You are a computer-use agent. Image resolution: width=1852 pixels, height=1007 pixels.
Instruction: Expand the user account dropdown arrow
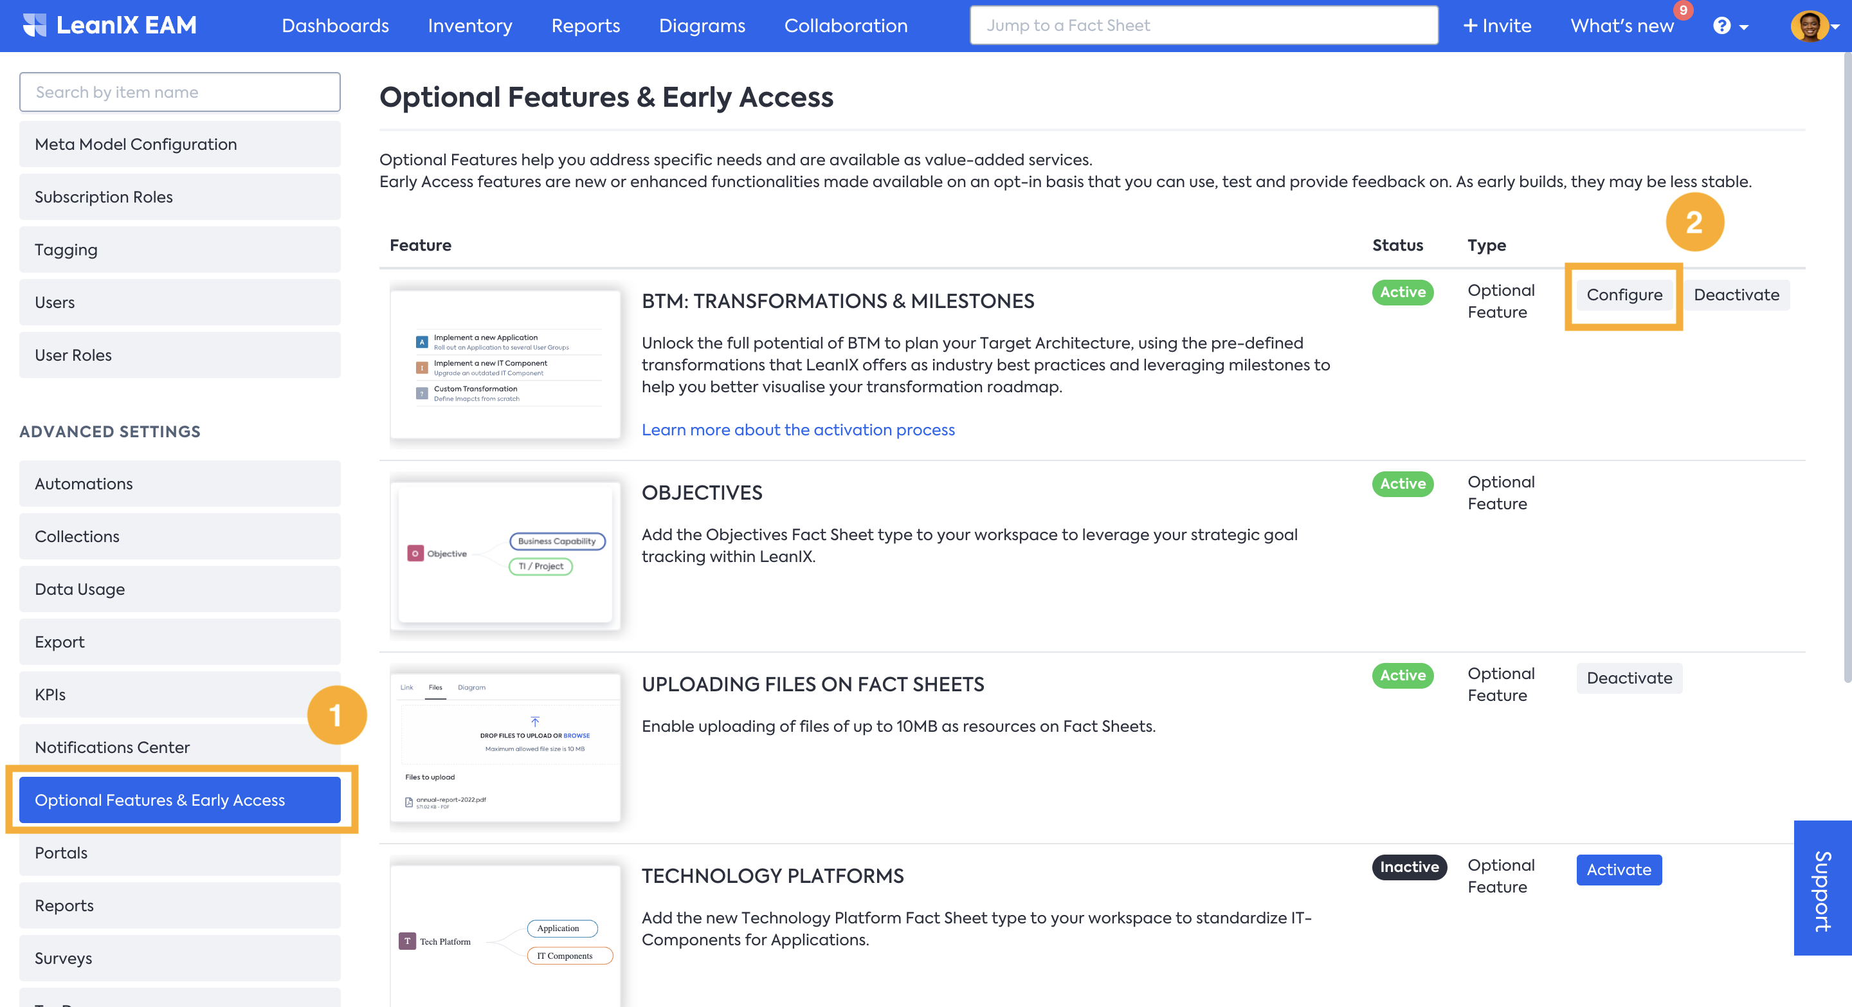click(x=1835, y=26)
